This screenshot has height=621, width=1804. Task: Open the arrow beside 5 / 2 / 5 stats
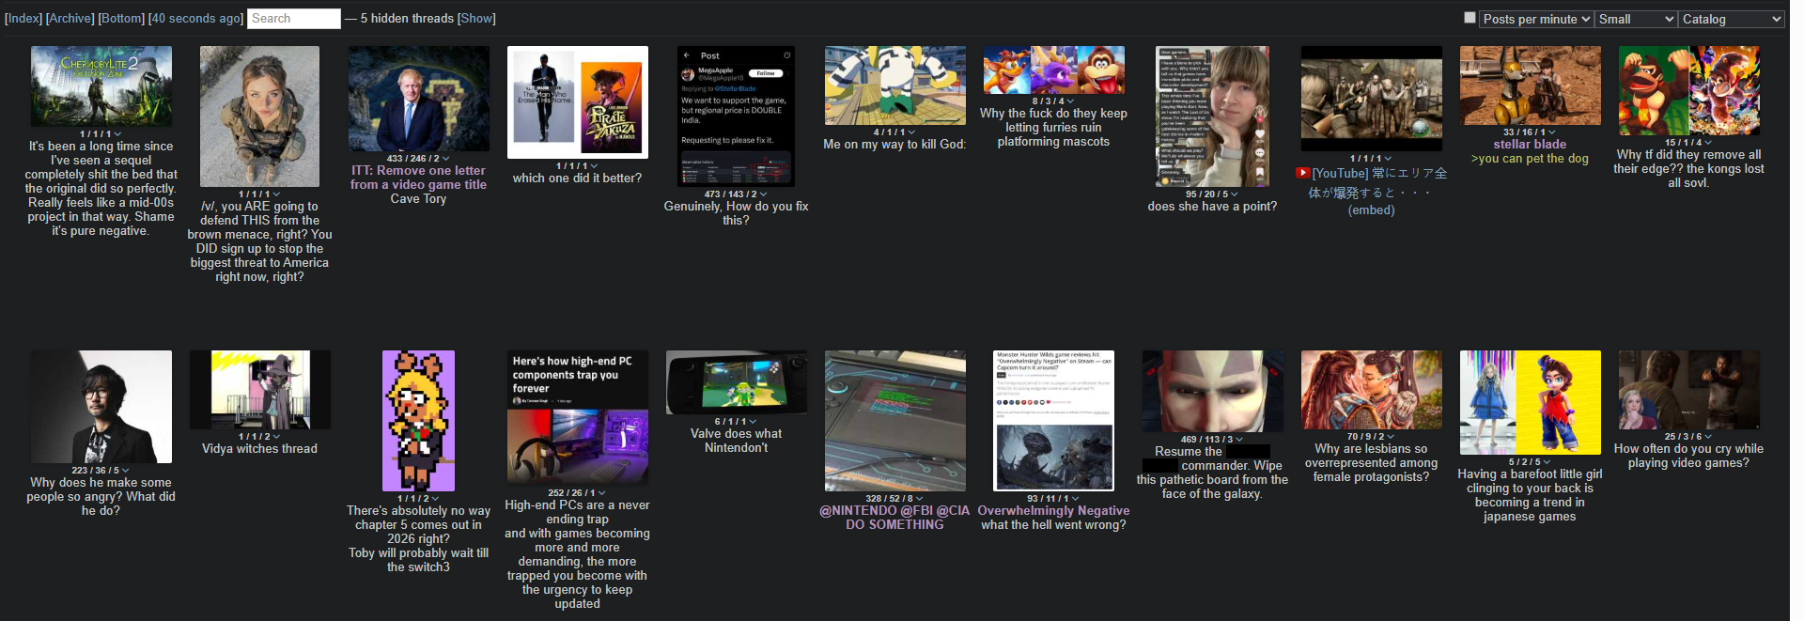click(1547, 462)
